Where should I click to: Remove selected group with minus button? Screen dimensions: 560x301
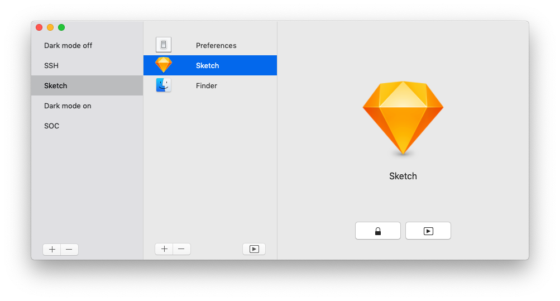[x=69, y=249]
